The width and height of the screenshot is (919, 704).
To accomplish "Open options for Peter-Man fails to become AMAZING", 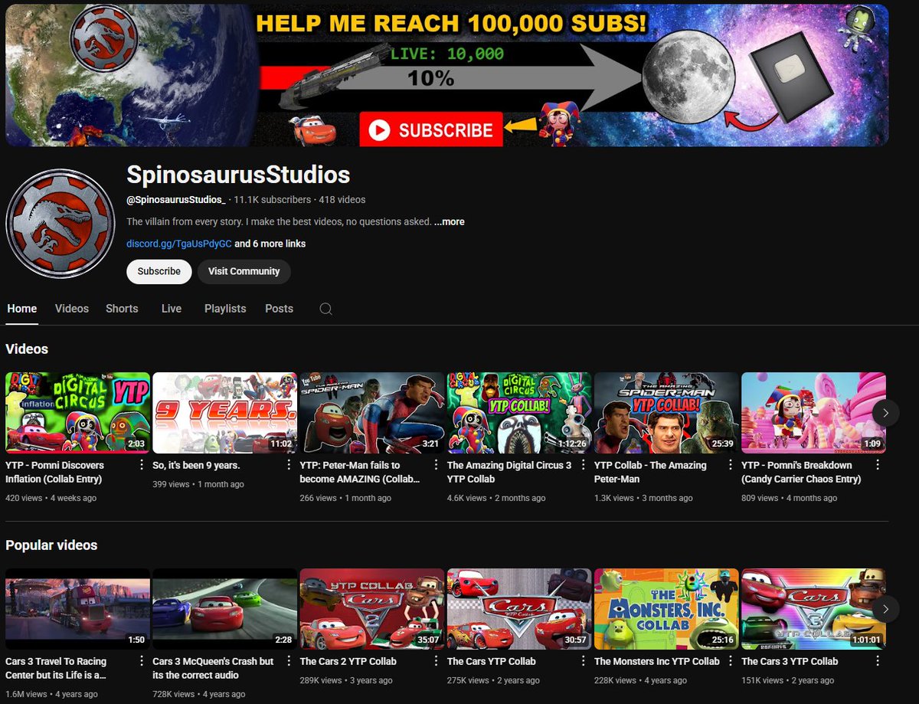I will click(435, 465).
